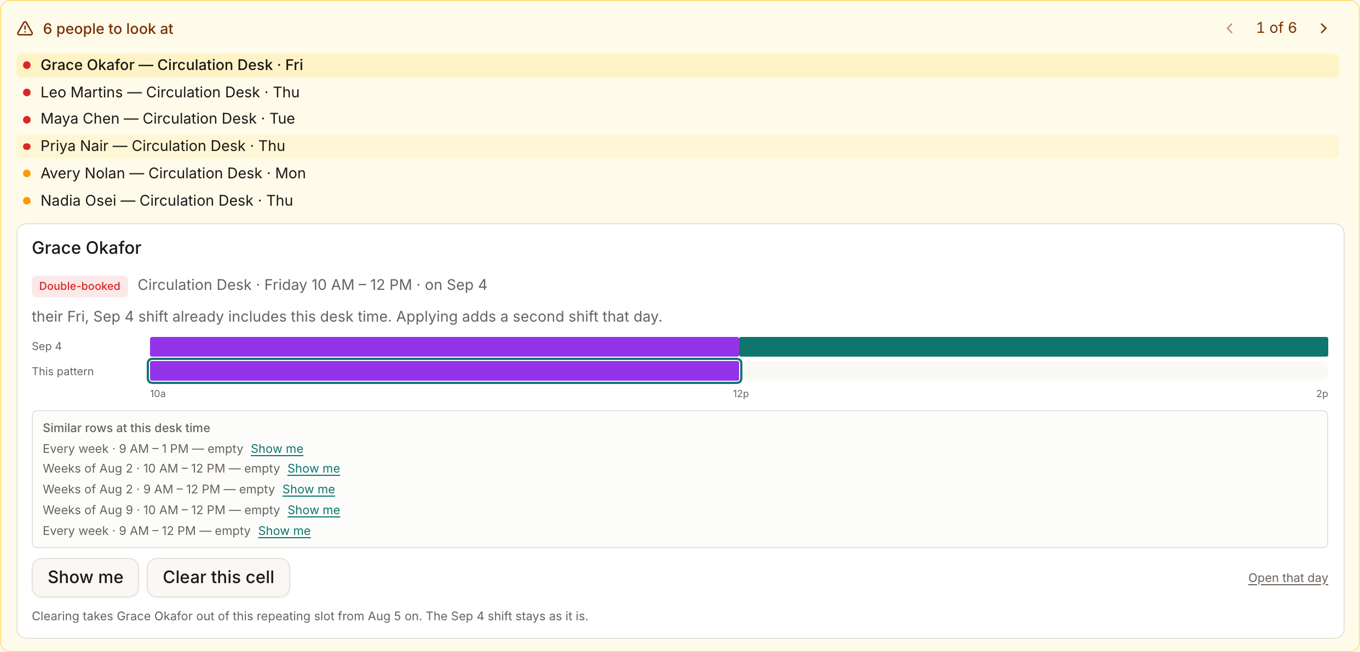
Task: Click the Sep 4 row label
Action: [x=47, y=346]
